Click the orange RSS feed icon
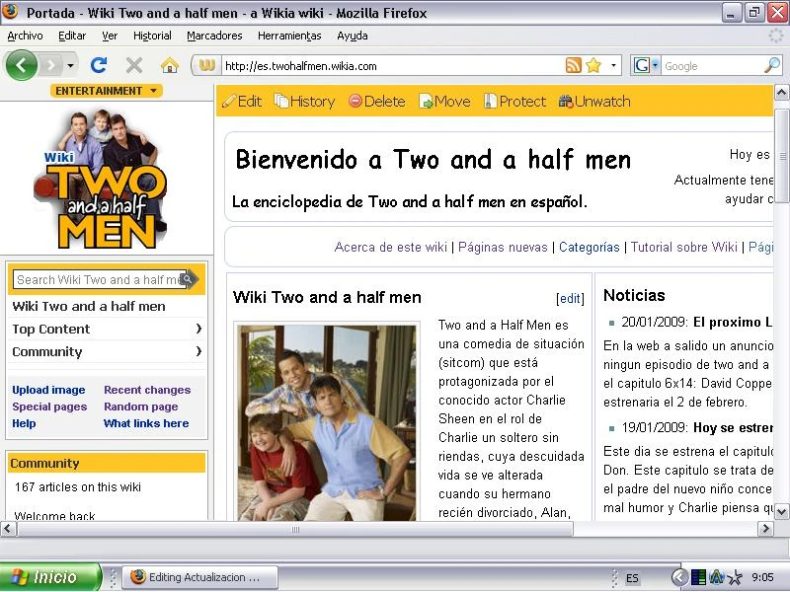The height and width of the screenshot is (592, 790). pyautogui.click(x=574, y=65)
